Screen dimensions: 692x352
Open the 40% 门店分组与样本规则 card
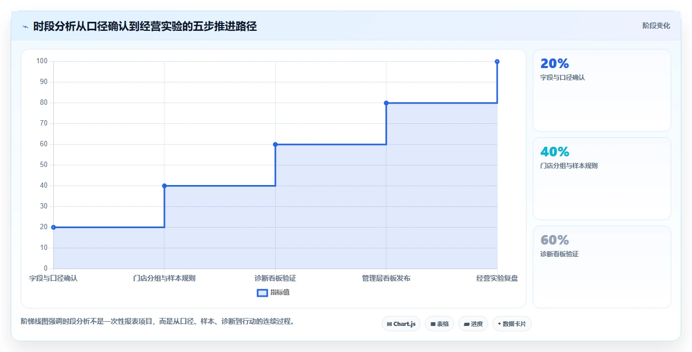(602, 179)
